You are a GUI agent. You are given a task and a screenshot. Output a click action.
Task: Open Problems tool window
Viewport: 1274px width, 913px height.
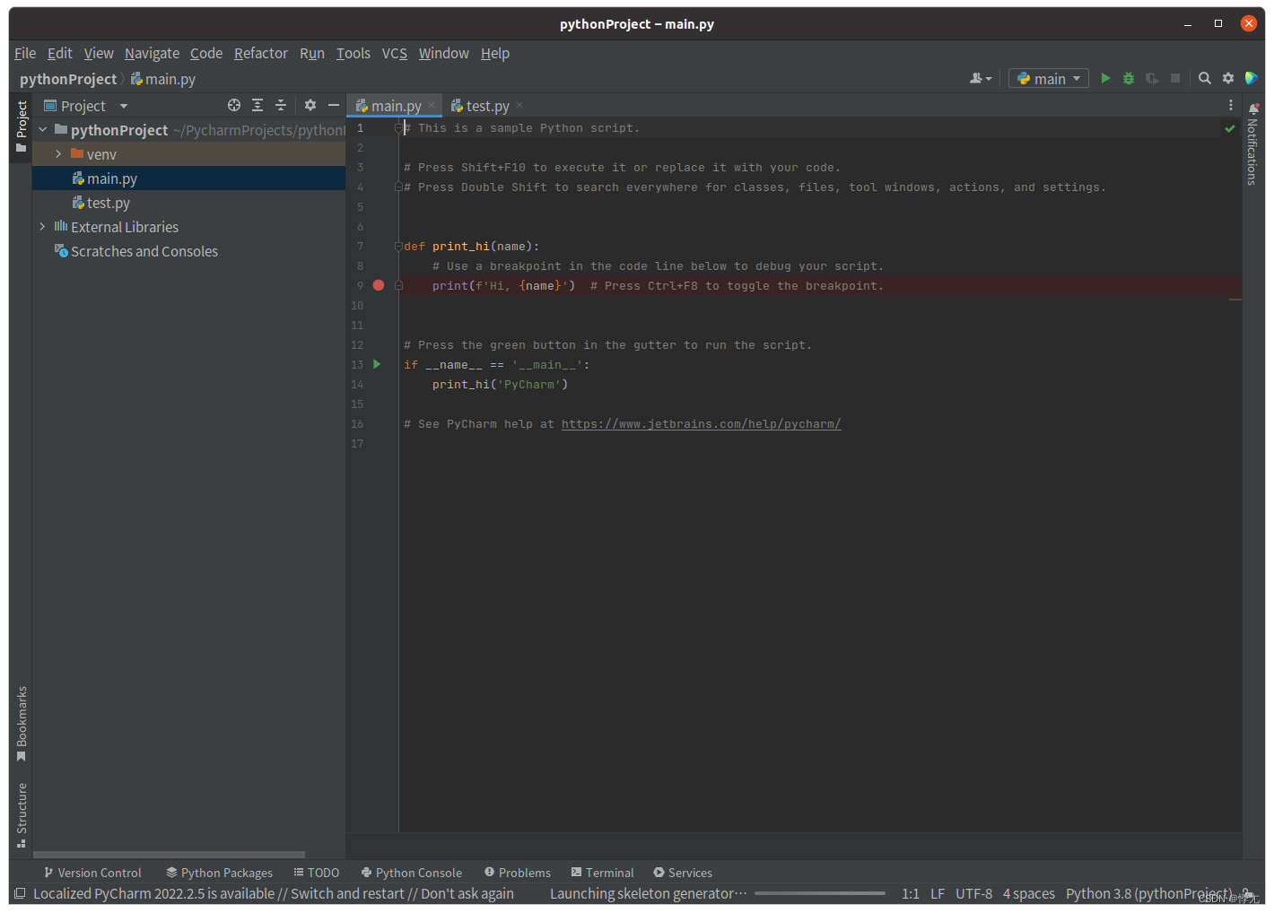pos(518,873)
